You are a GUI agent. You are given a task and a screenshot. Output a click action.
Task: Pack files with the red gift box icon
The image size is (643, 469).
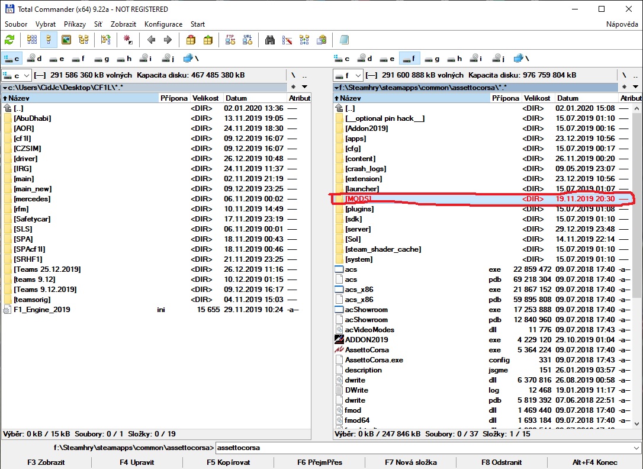point(191,40)
